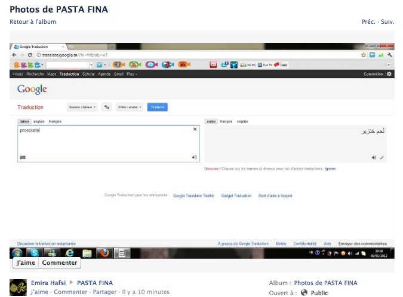403x297 pixels.
Task: Click the Partager link below photo
Action: (104, 292)
